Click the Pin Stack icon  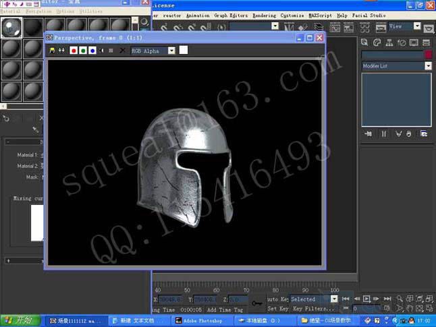(368, 134)
